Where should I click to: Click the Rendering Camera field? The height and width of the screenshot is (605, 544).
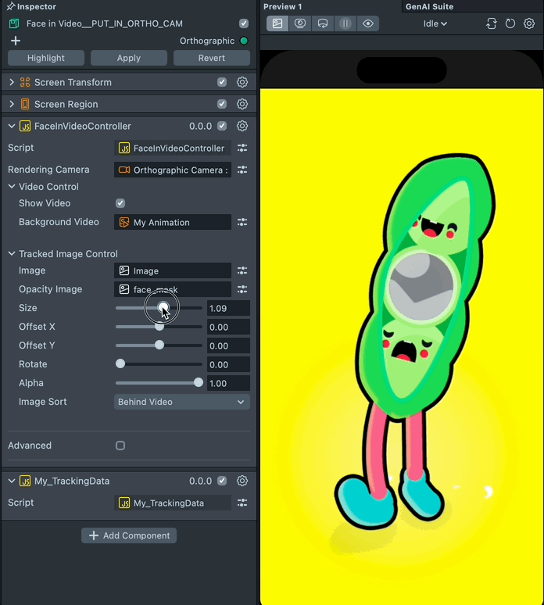tap(173, 170)
